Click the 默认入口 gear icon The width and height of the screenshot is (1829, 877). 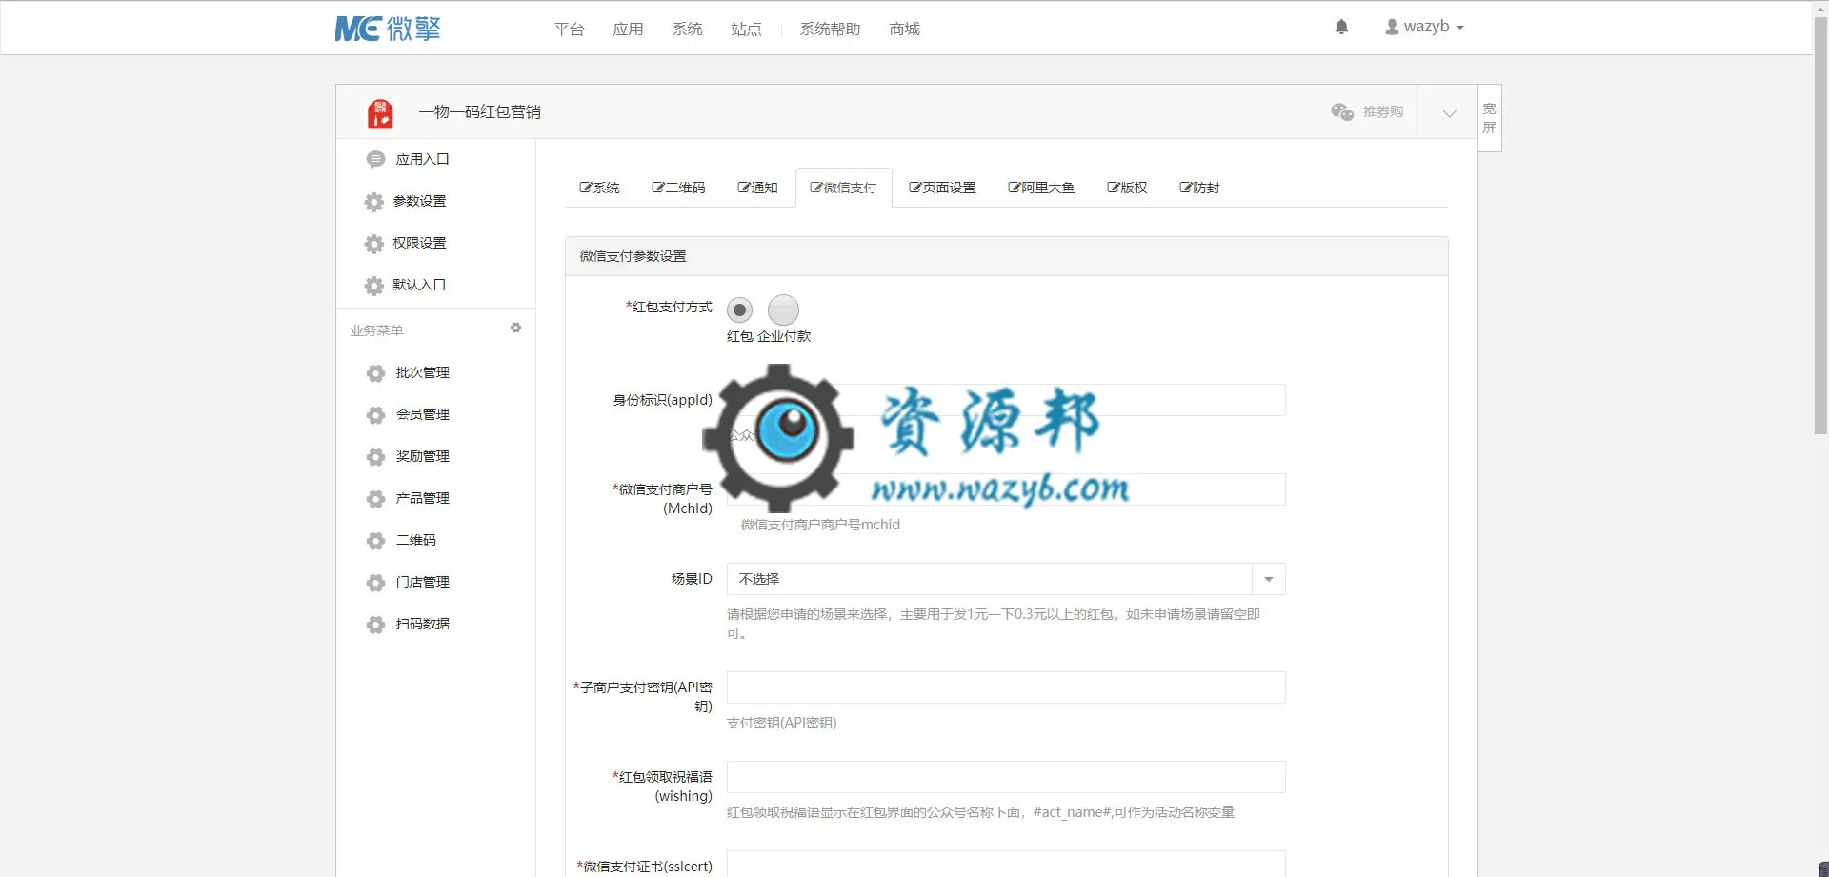click(x=374, y=286)
